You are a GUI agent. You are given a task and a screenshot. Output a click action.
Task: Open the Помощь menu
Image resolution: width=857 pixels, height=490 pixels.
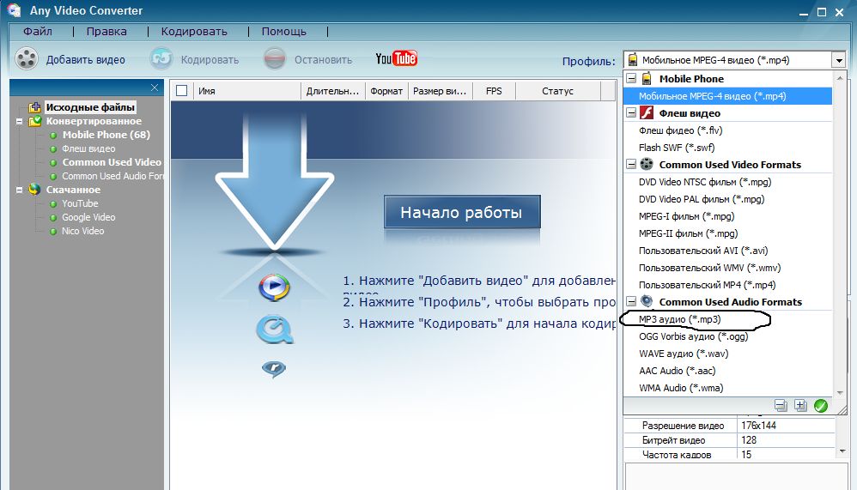pos(283,32)
